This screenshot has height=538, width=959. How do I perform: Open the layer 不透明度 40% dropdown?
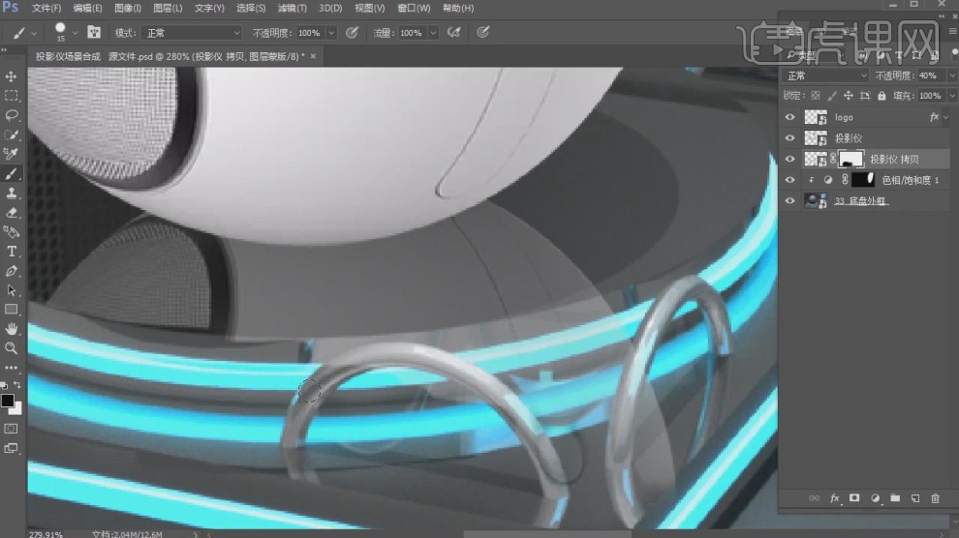pyautogui.click(x=952, y=75)
